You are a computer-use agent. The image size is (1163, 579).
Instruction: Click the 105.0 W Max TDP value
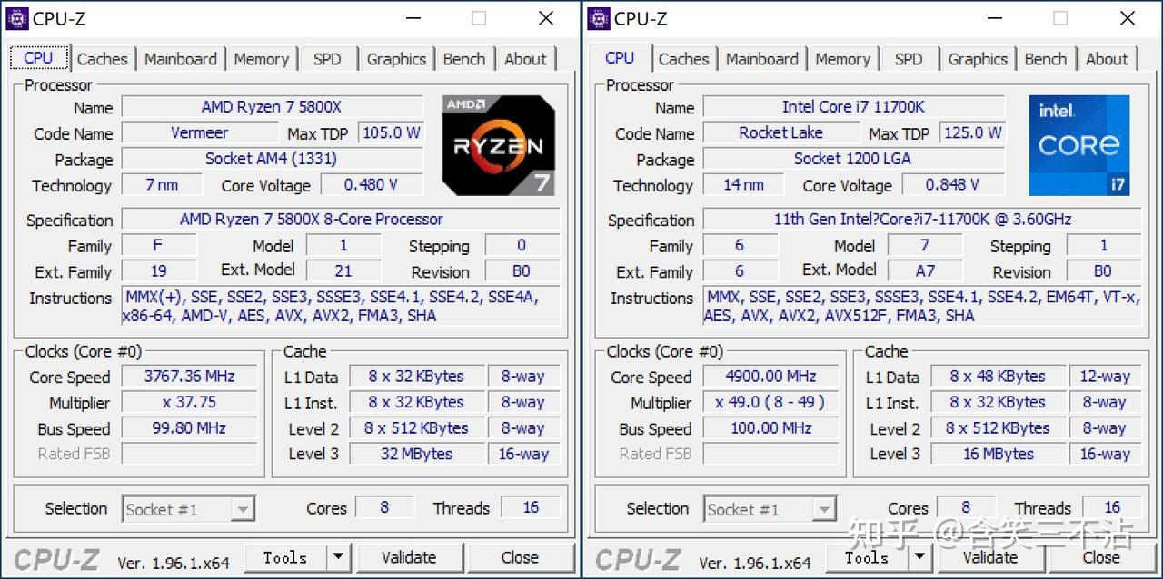coord(391,133)
